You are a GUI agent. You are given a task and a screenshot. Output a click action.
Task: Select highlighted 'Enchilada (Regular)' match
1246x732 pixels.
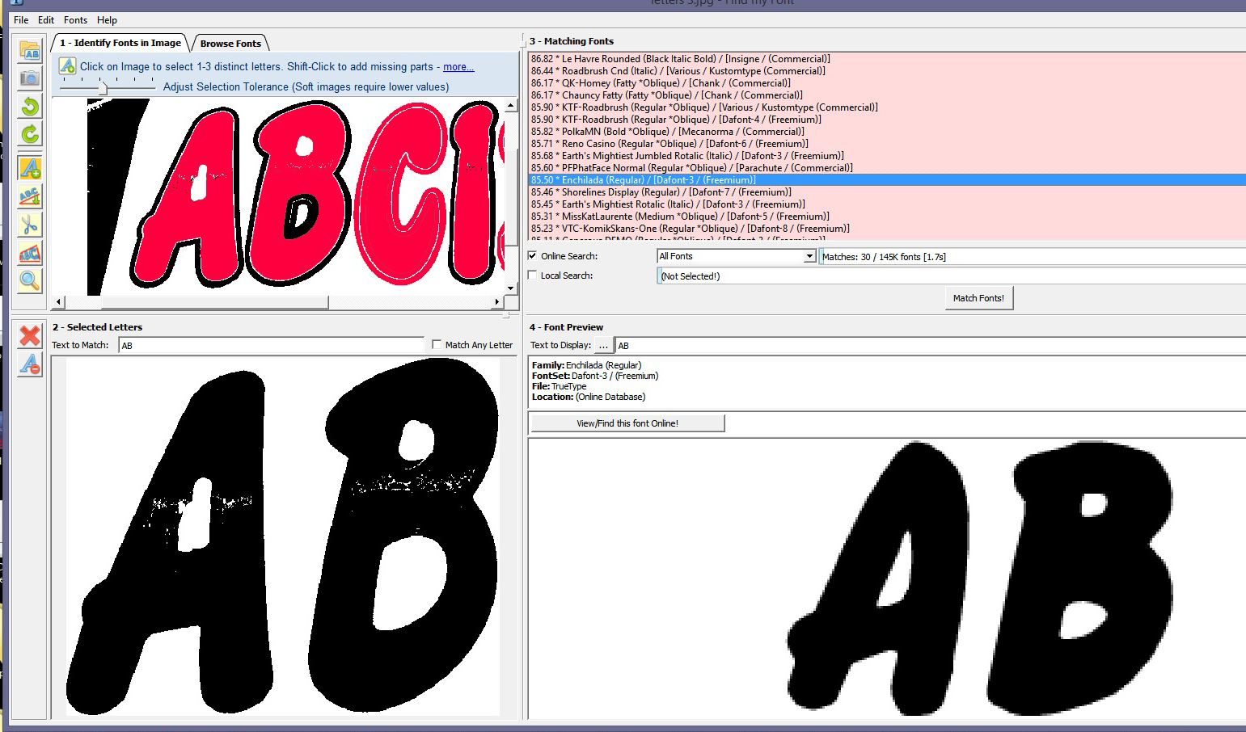886,180
